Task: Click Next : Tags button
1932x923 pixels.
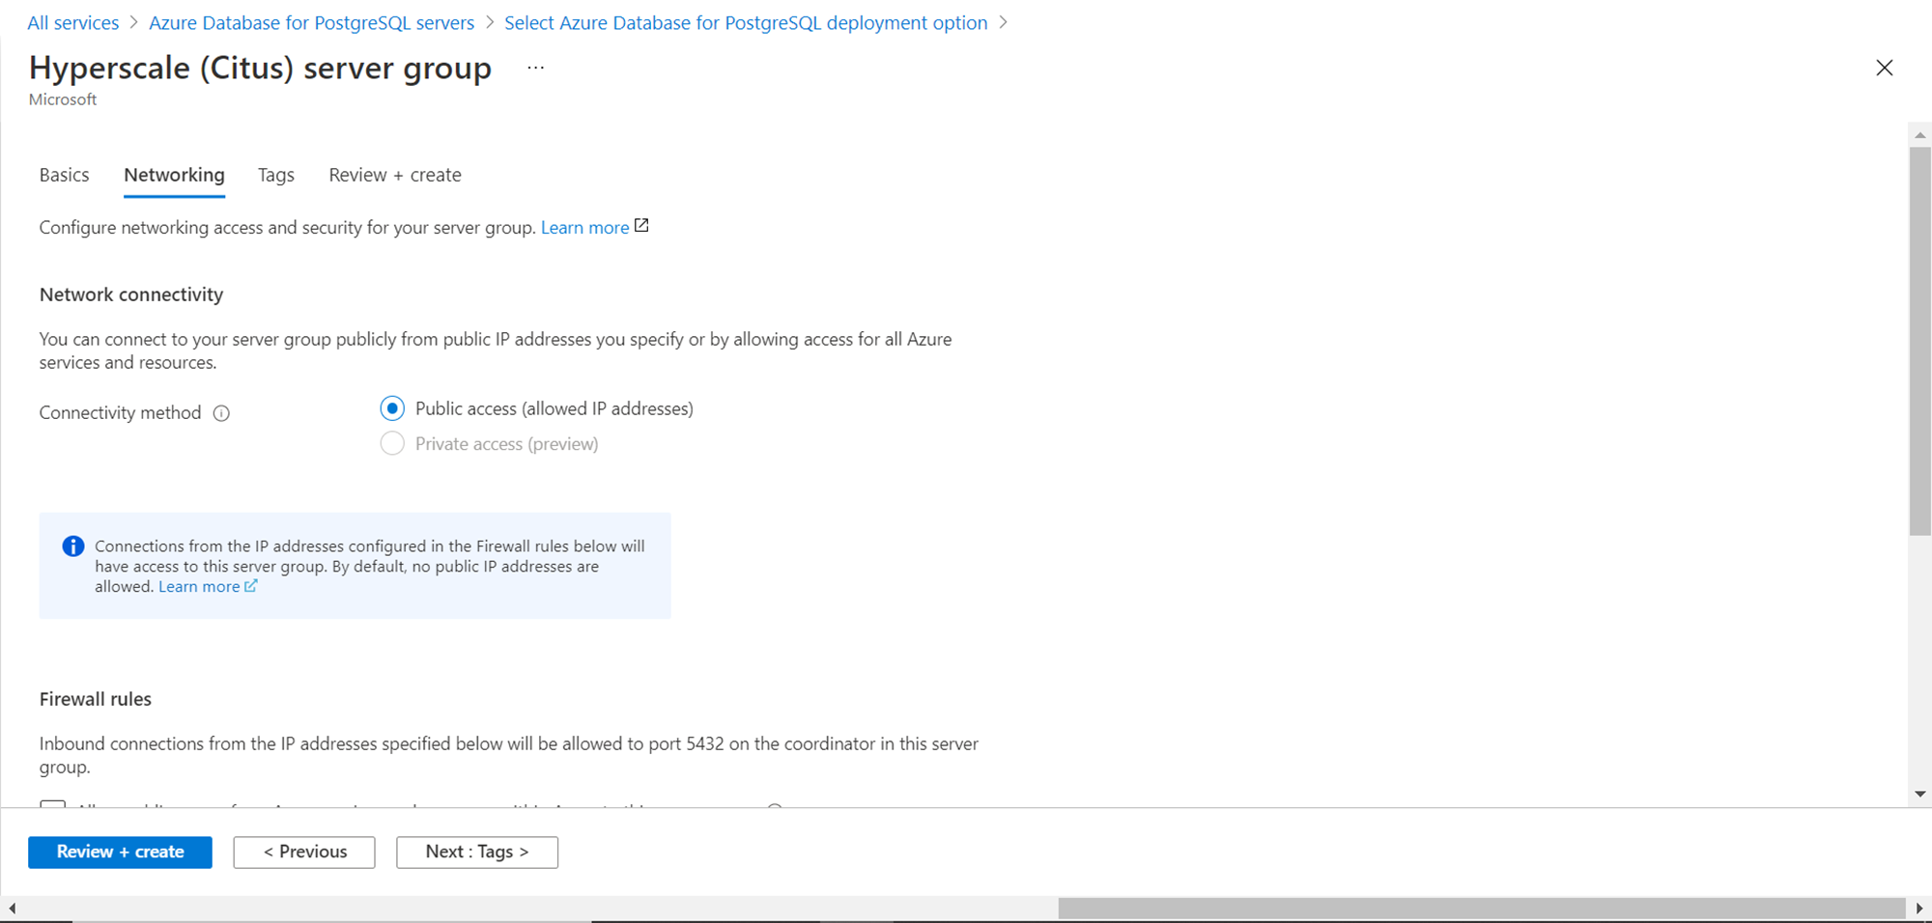Action: point(477,852)
